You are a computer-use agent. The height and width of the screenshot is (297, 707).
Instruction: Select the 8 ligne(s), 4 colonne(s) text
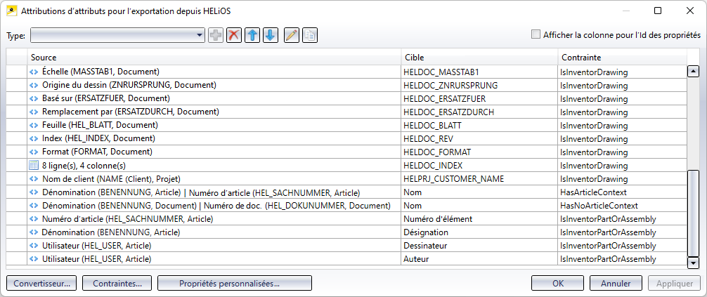84,166
